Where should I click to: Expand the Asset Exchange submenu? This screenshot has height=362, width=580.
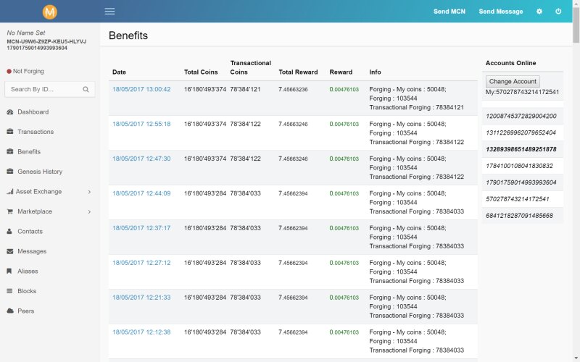coord(89,192)
